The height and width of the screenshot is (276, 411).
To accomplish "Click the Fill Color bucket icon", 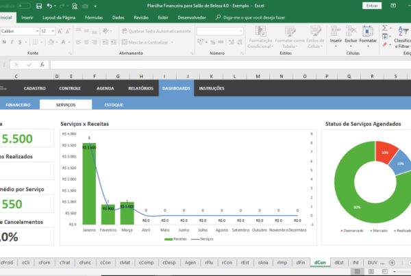I will coord(51,42).
